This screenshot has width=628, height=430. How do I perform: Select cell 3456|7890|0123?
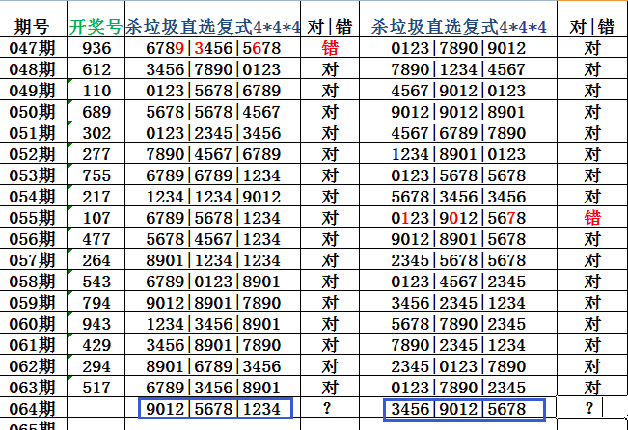[213, 69]
